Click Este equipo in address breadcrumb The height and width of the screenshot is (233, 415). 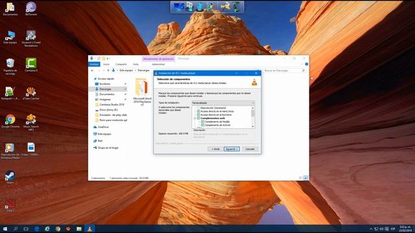click(x=126, y=71)
